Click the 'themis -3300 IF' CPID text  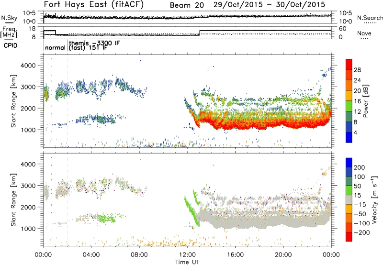(x=94, y=43)
